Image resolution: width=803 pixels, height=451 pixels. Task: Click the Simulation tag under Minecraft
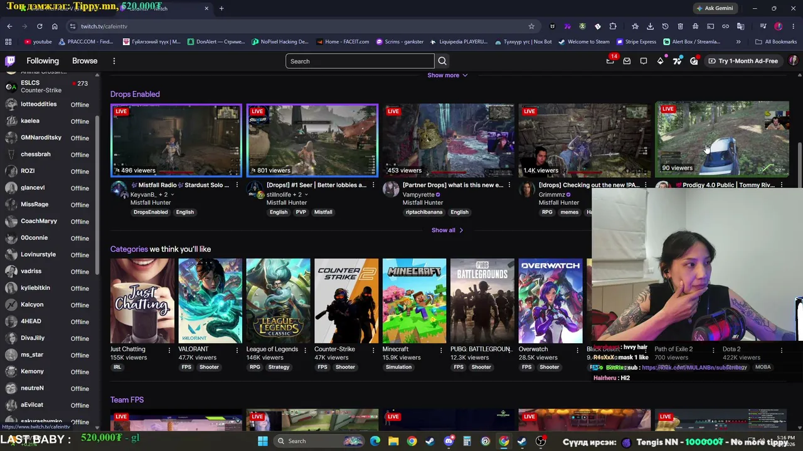click(399, 367)
